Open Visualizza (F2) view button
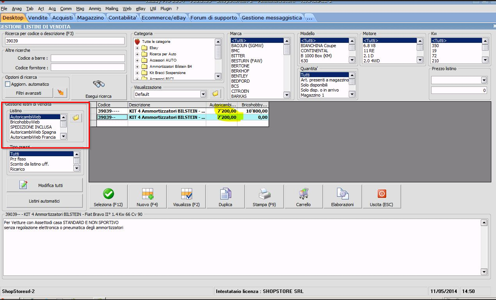496x300 pixels. (187, 197)
